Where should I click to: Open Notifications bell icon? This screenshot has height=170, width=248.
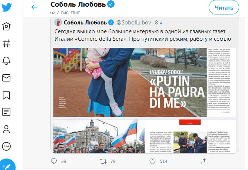tap(6, 60)
